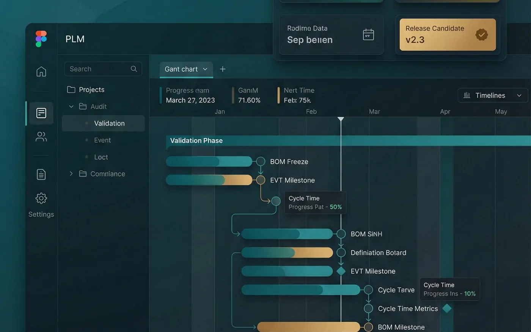531x332 pixels.
Task: Select the Loct item under Audit
Action: [101, 157]
